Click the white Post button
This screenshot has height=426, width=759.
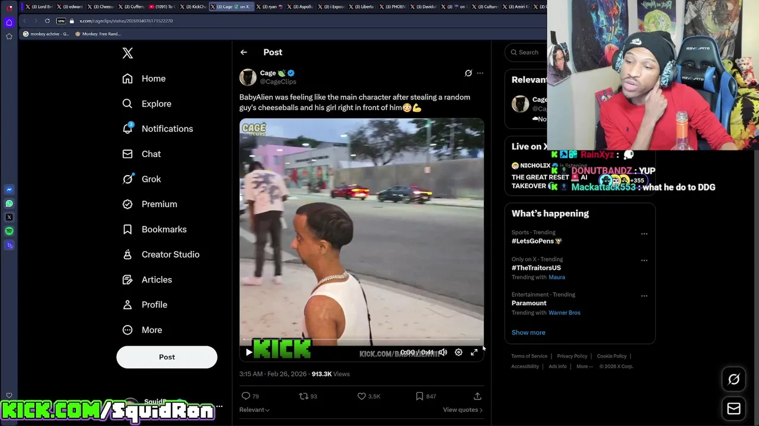[167, 357]
